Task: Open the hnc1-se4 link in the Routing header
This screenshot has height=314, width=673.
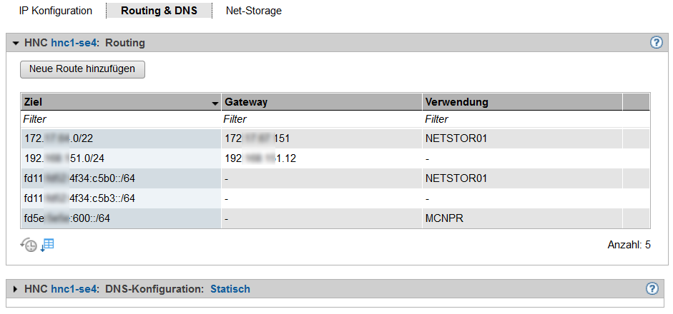Action: pyautogui.click(x=74, y=43)
